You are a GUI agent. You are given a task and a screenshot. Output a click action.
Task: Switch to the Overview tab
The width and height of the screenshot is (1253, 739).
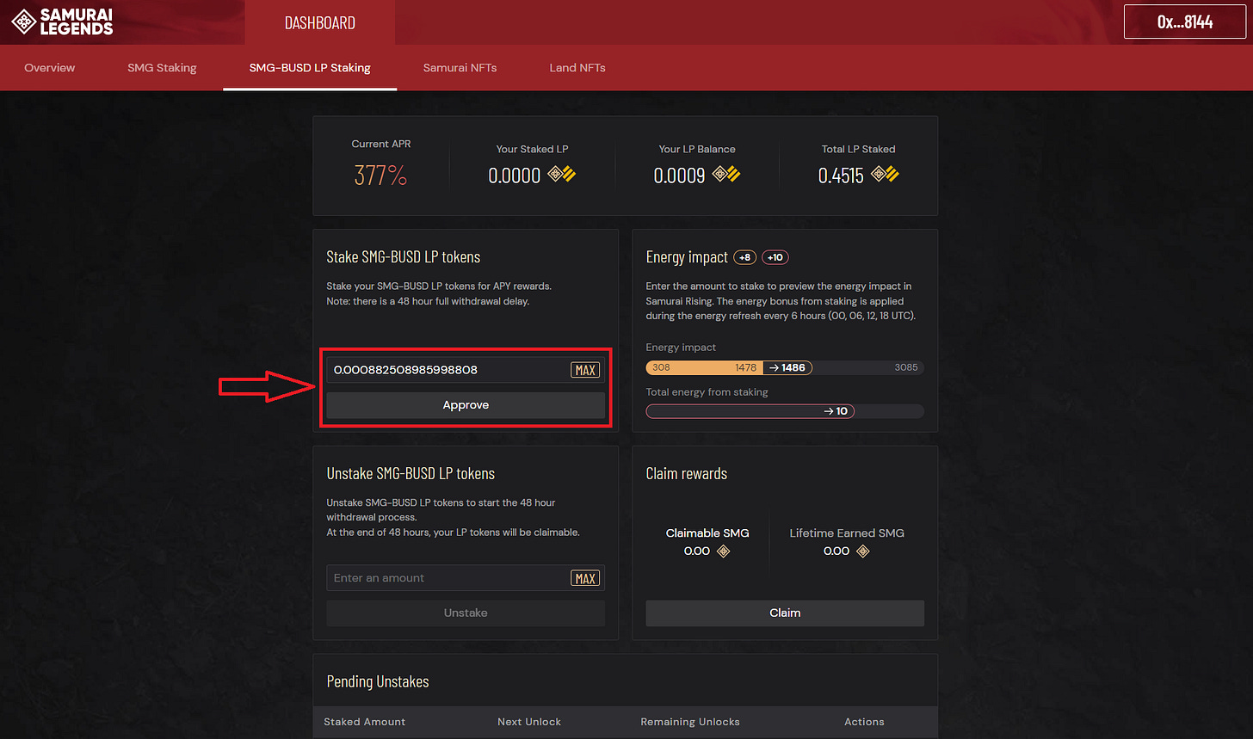pos(50,67)
